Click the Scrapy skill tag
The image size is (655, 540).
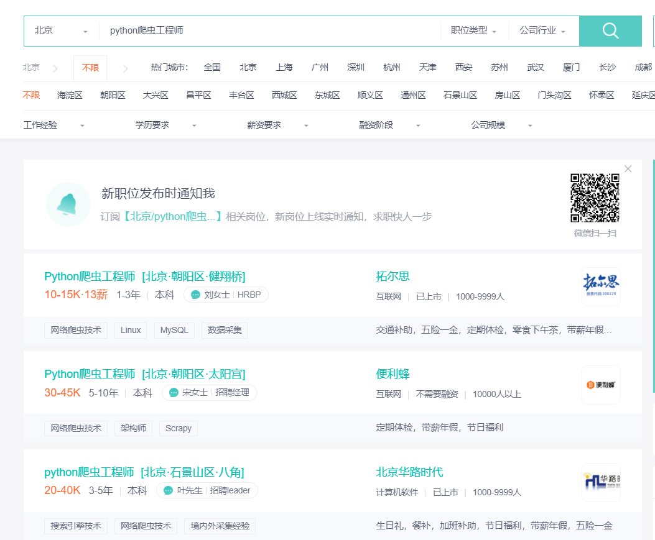tap(179, 428)
